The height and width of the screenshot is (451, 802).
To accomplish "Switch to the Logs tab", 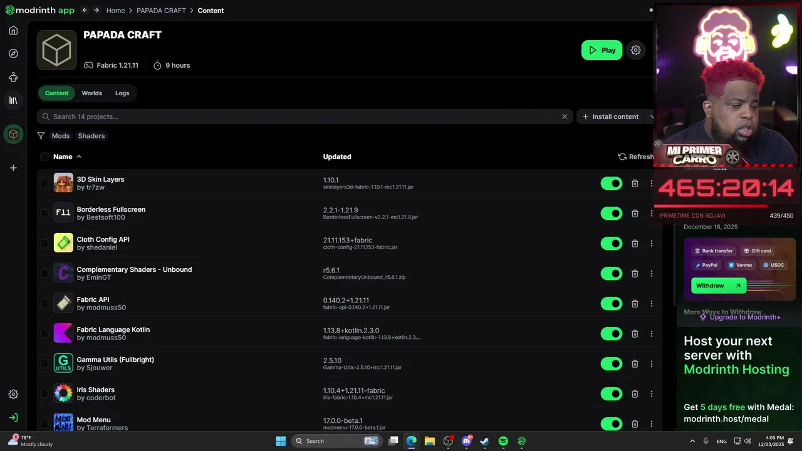I will coord(122,93).
